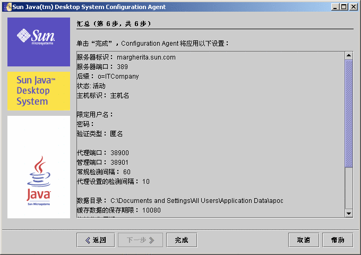
Task: Click the 代理端口 38900 line
Action: pos(102,152)
